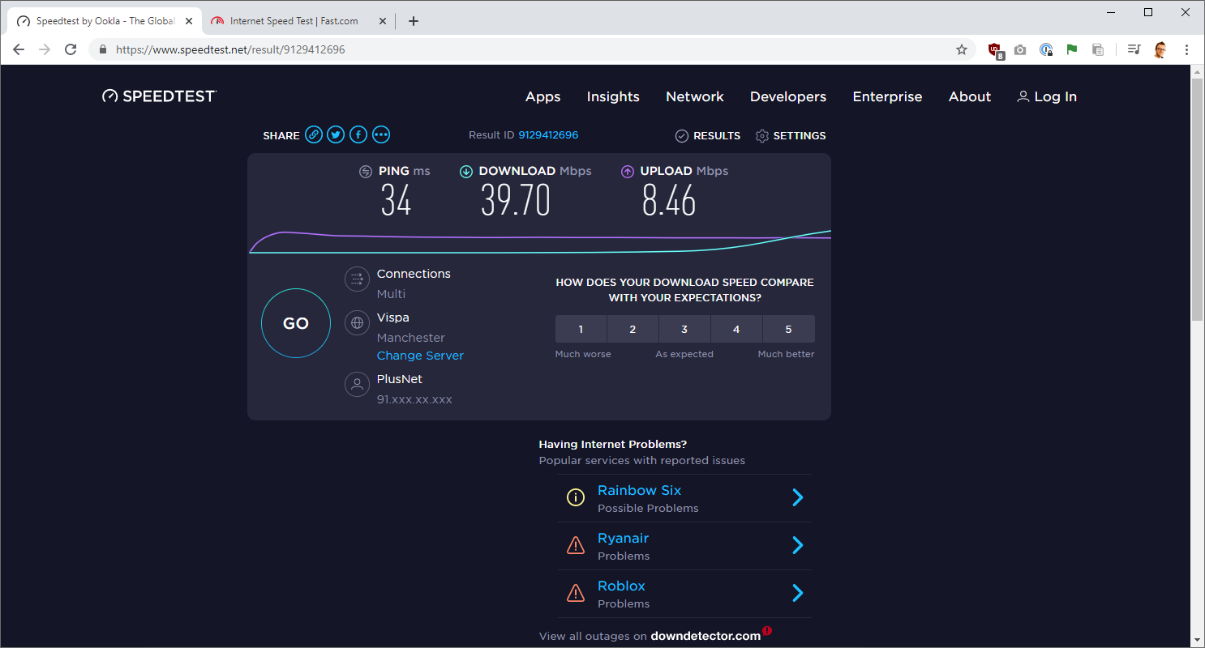Click the uBlock Origin extension icon

(x=996, y=49)
